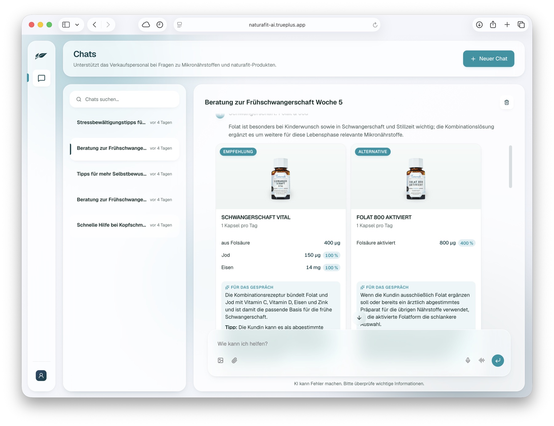Start dictation with the microphone icon
The width and height of the screenshot is (554, 426).
(468, 360)
